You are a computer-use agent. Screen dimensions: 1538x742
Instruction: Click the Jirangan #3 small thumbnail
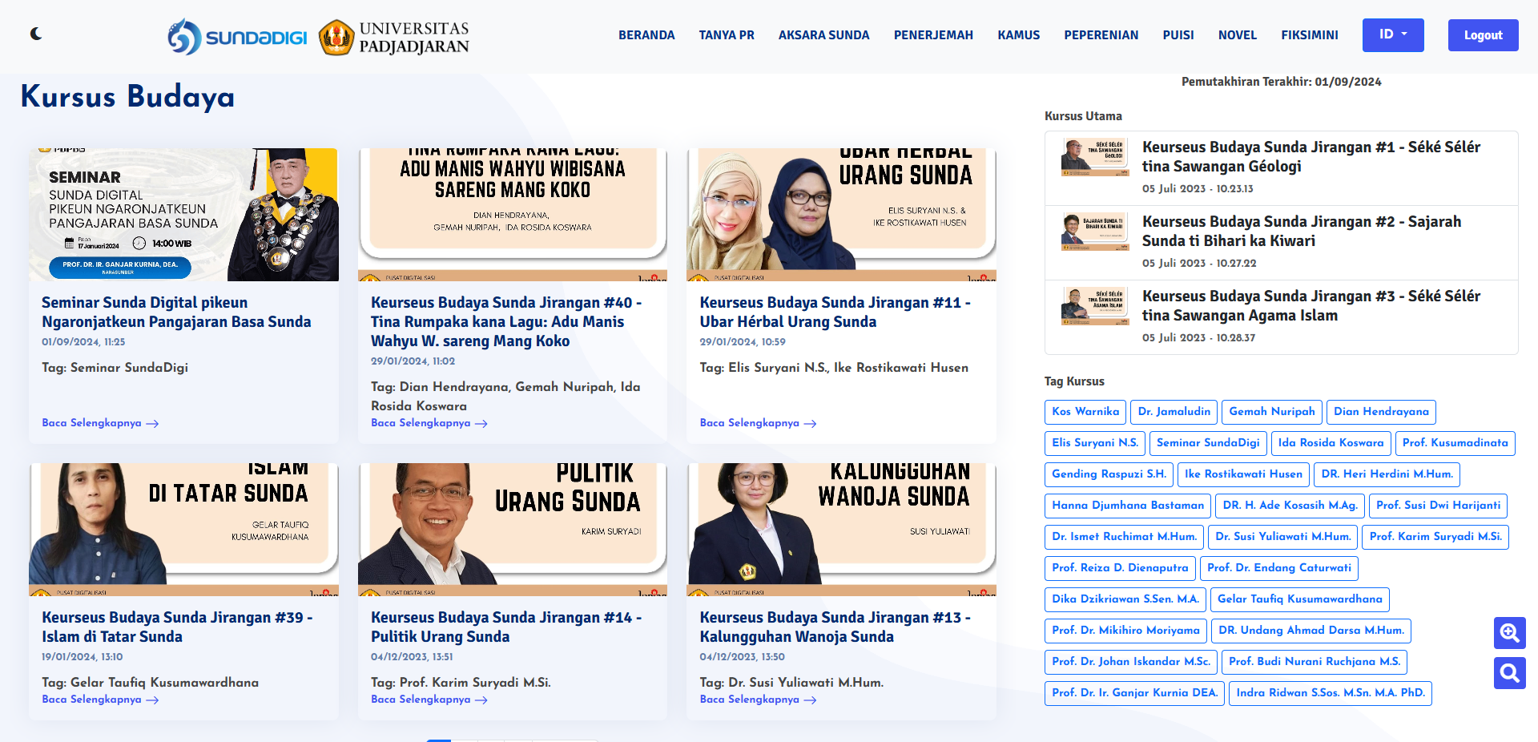(1094, 306)
